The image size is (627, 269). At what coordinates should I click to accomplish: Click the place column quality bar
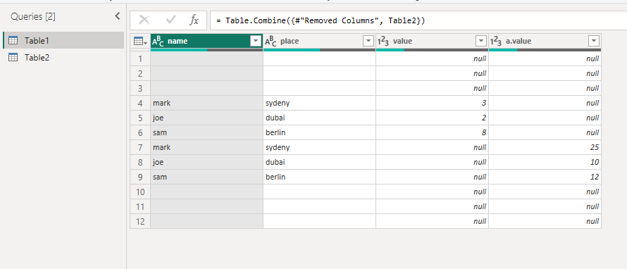(x=320, y=50)
